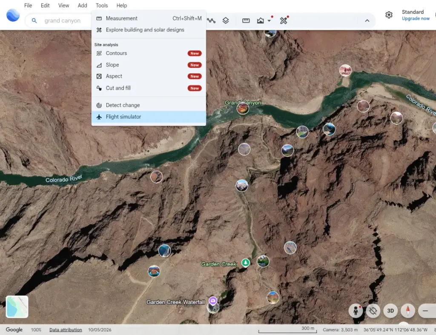Click the building design tools icon
The image size is (436, 335).
tap(283, 20)
